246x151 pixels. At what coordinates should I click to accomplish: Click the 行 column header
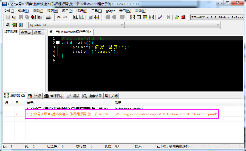pos(9,103)
